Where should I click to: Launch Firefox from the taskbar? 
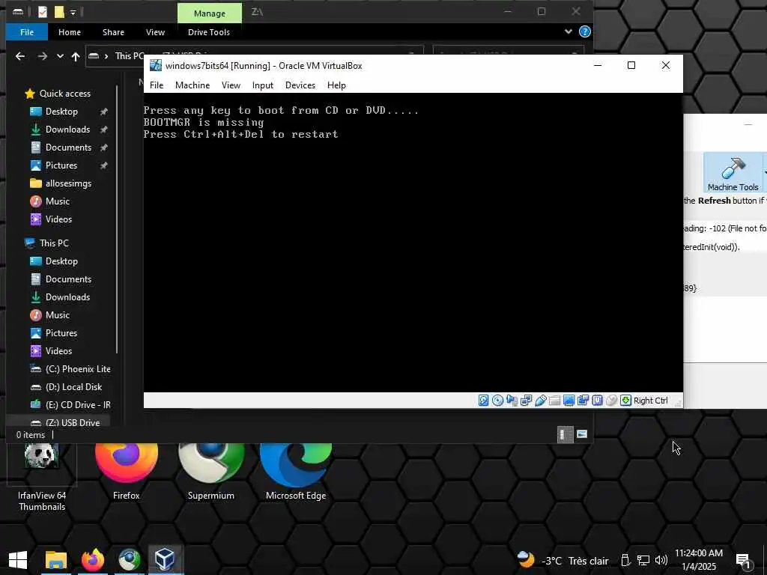click(93, 560)
